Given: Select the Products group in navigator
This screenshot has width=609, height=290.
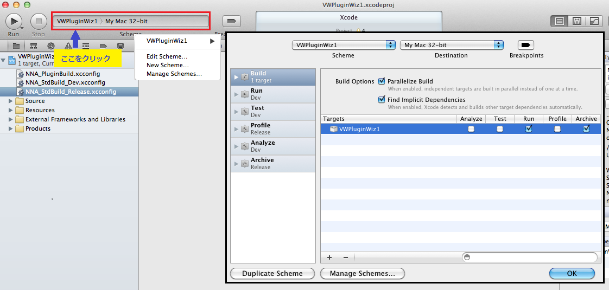Looking at the screenshot, I should click(x=69, y=128).
